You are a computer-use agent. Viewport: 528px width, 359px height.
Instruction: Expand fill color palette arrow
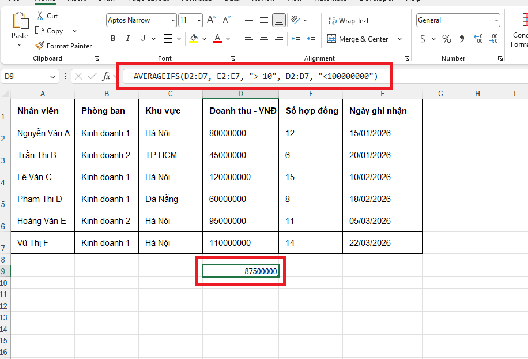204,39
